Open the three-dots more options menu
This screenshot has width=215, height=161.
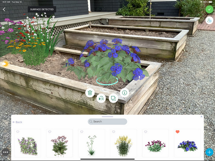[6, 152]
